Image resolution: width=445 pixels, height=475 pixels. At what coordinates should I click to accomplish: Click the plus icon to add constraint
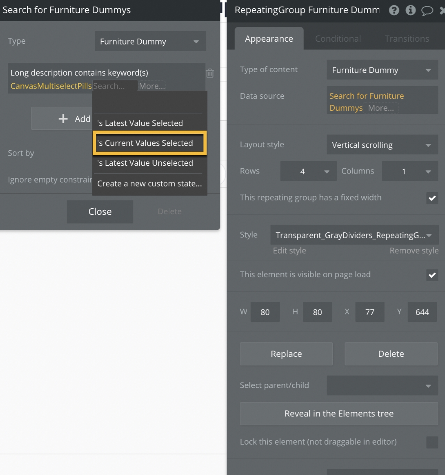coord(63,119)
